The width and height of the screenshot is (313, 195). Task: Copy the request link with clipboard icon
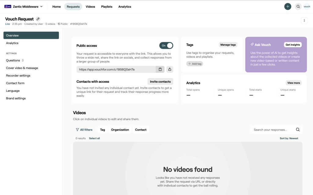pyautogui.click(x=160, y=69)
